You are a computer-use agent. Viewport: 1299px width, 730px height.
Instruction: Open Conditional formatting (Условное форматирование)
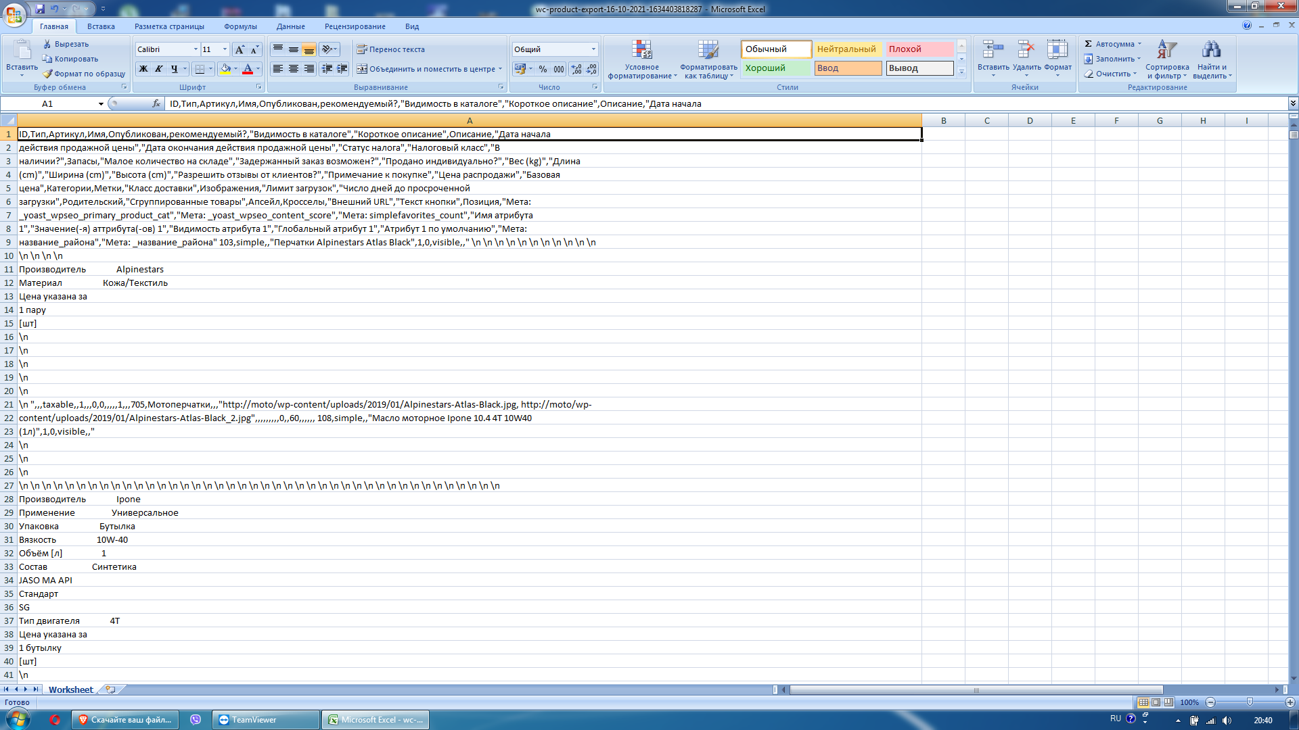click(642, 59)
